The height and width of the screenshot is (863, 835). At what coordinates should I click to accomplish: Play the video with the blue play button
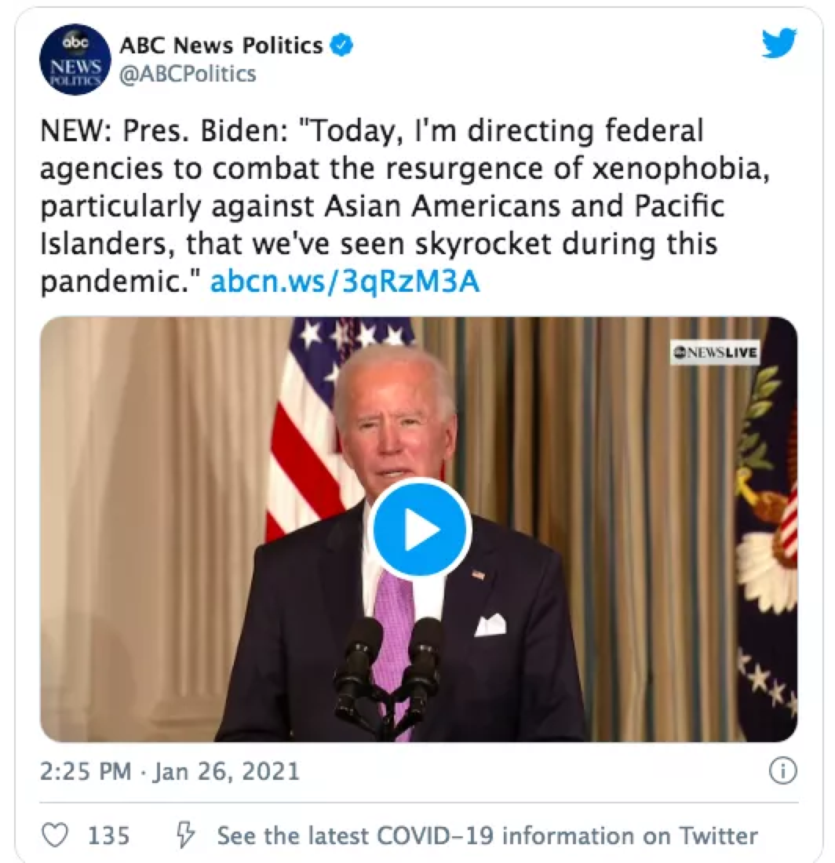[x=421, y=530]
